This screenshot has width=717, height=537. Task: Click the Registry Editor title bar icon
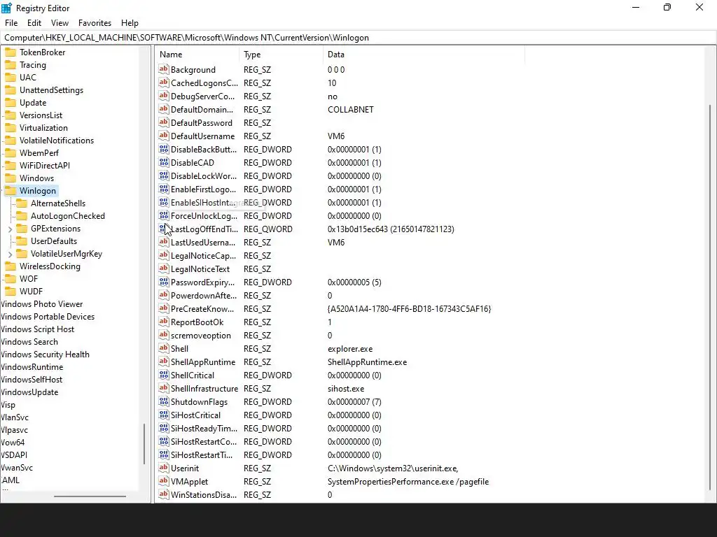click(x=6, y=8)
